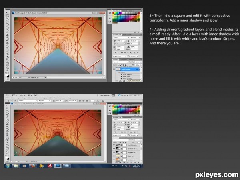The image size is (240, 180).
Task: Align text right in lower options bar
Action: [x=87, y=101]
